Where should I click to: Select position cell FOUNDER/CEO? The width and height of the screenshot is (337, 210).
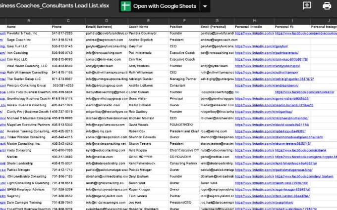pos(184,125)
